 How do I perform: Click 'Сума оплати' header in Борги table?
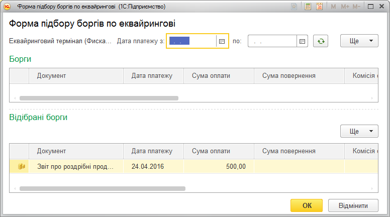pos(219,76)
